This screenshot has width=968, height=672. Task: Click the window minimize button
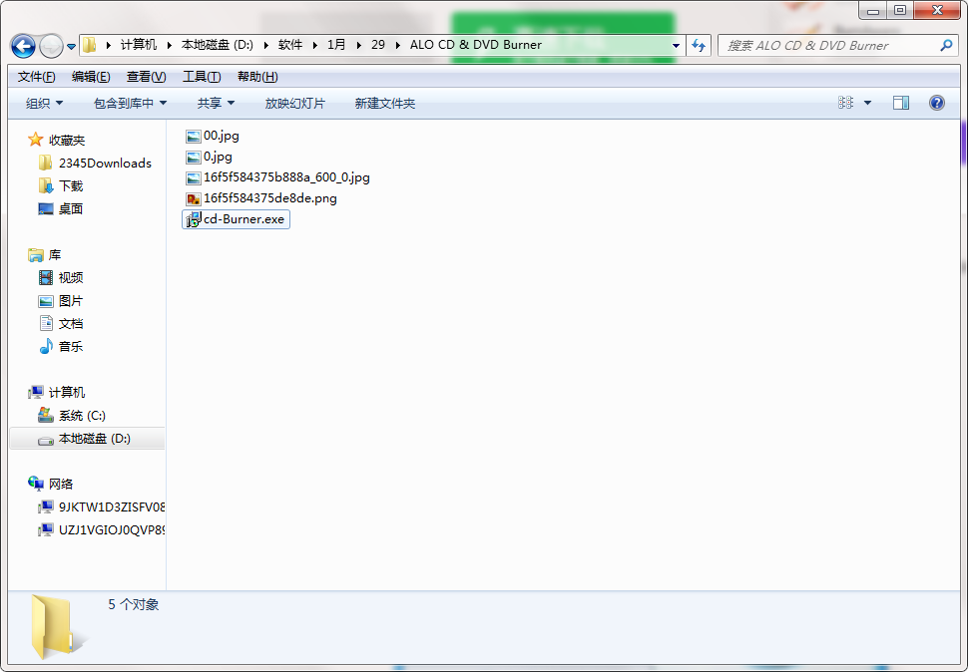[x=873, y=10]
